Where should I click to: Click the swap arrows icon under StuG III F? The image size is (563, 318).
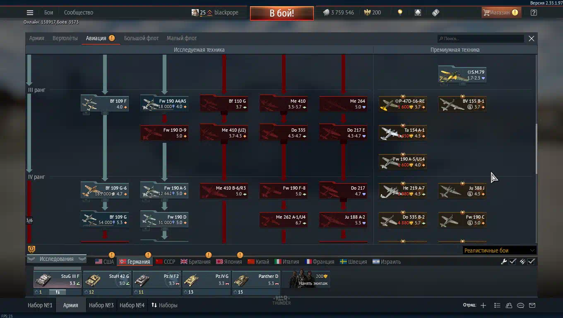click(58, 292)
